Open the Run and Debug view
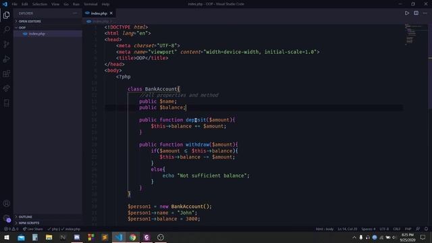 pyautogui.click(x=6, y=59)
